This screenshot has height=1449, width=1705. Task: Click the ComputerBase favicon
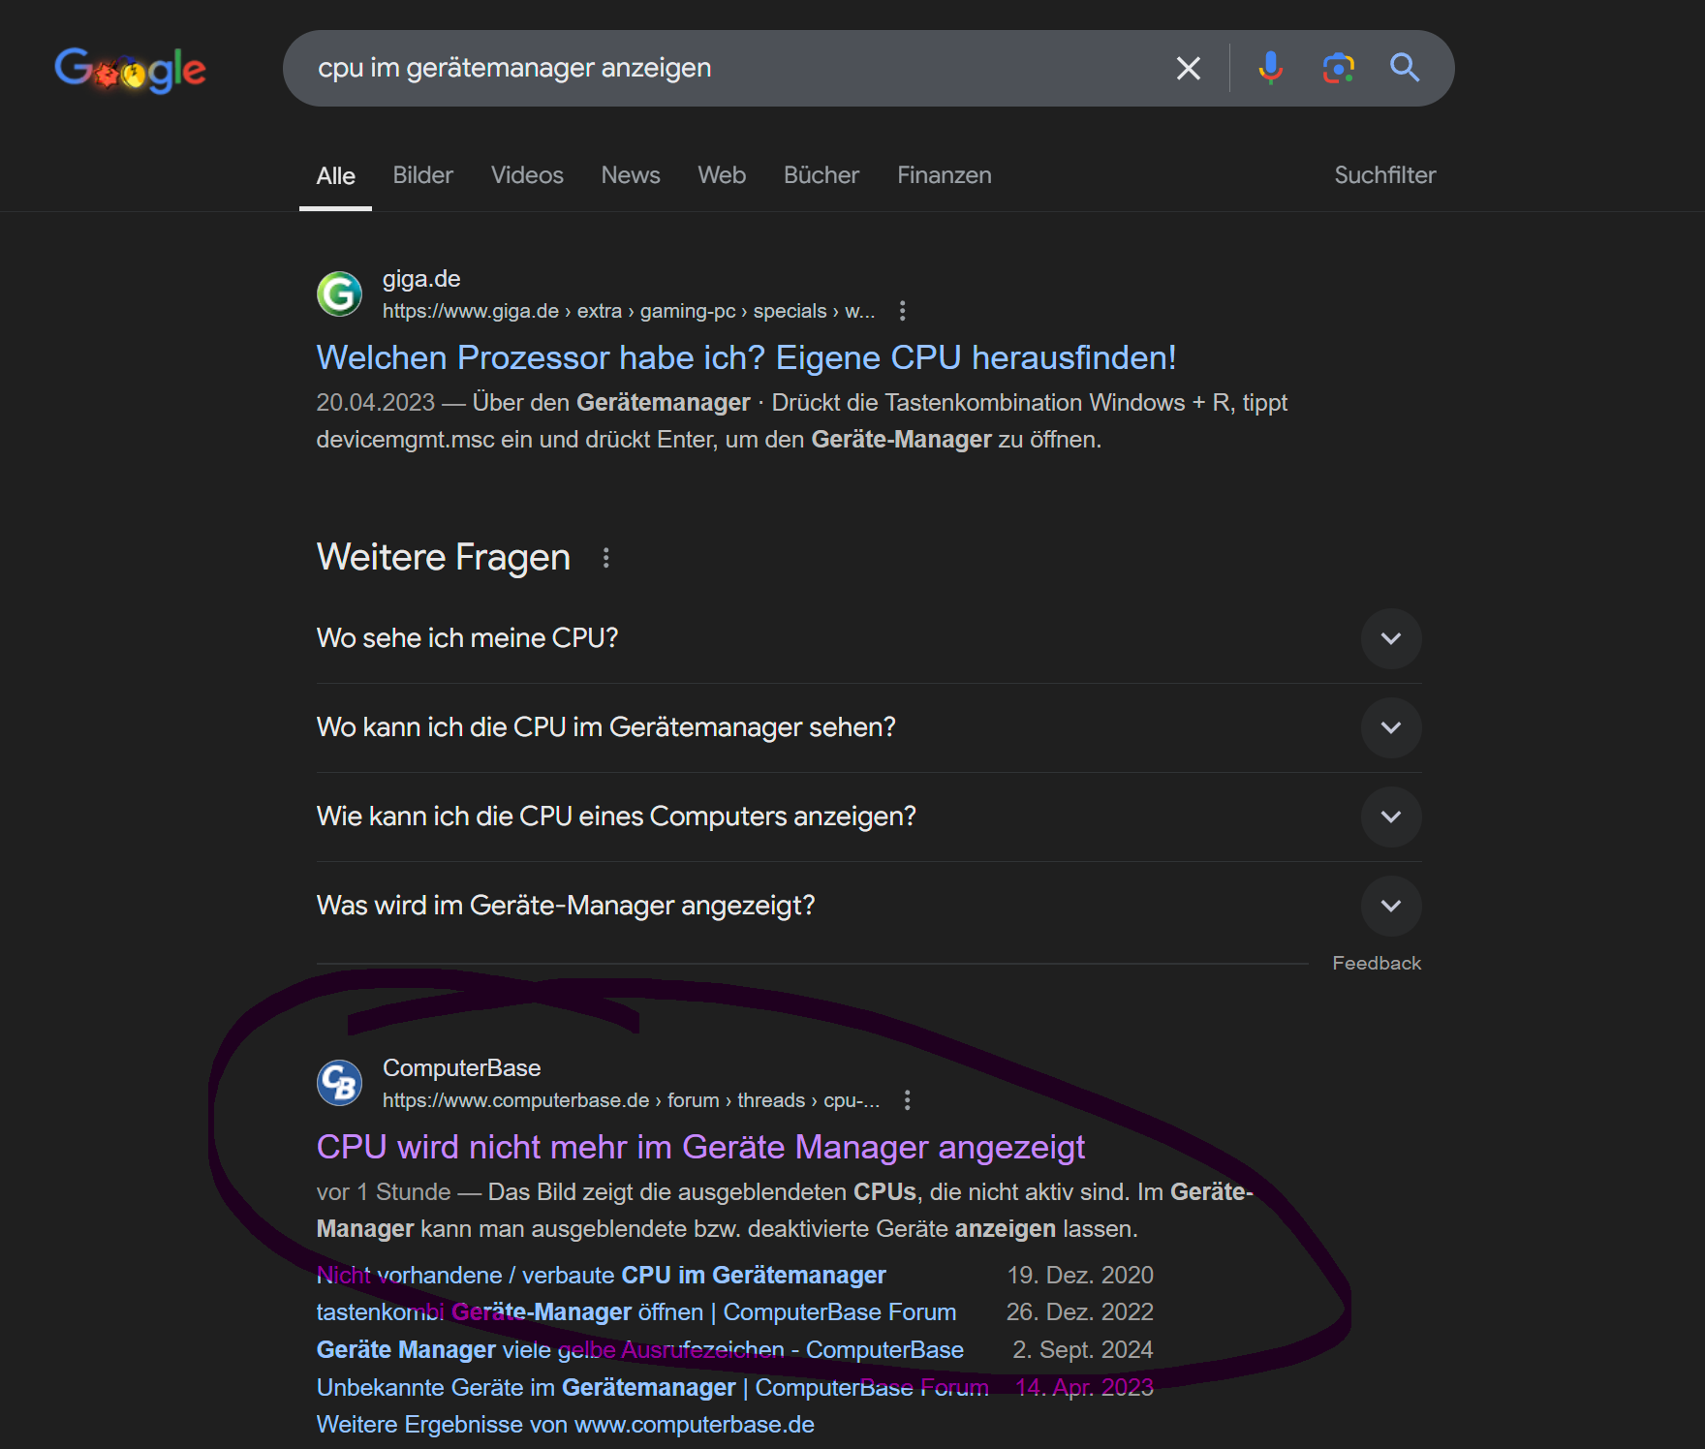click(x=340, y=1083)
